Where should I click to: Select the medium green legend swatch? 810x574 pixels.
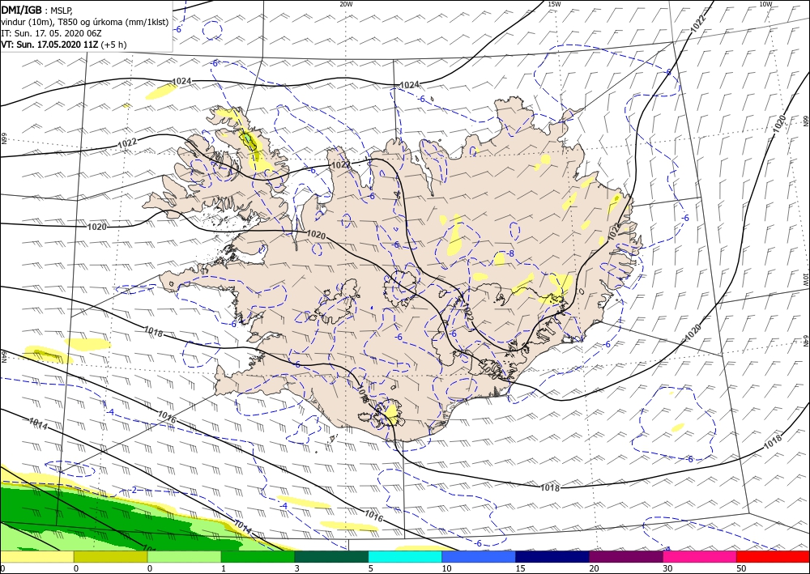pos(258,556)
